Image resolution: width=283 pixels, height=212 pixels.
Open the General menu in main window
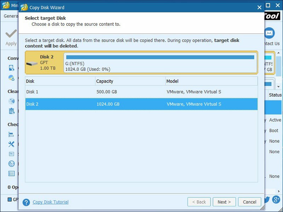(11, 16)
